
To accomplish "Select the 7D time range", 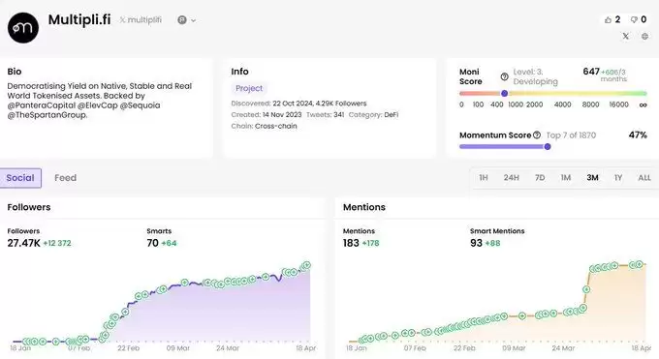I will tap(540, 178).
